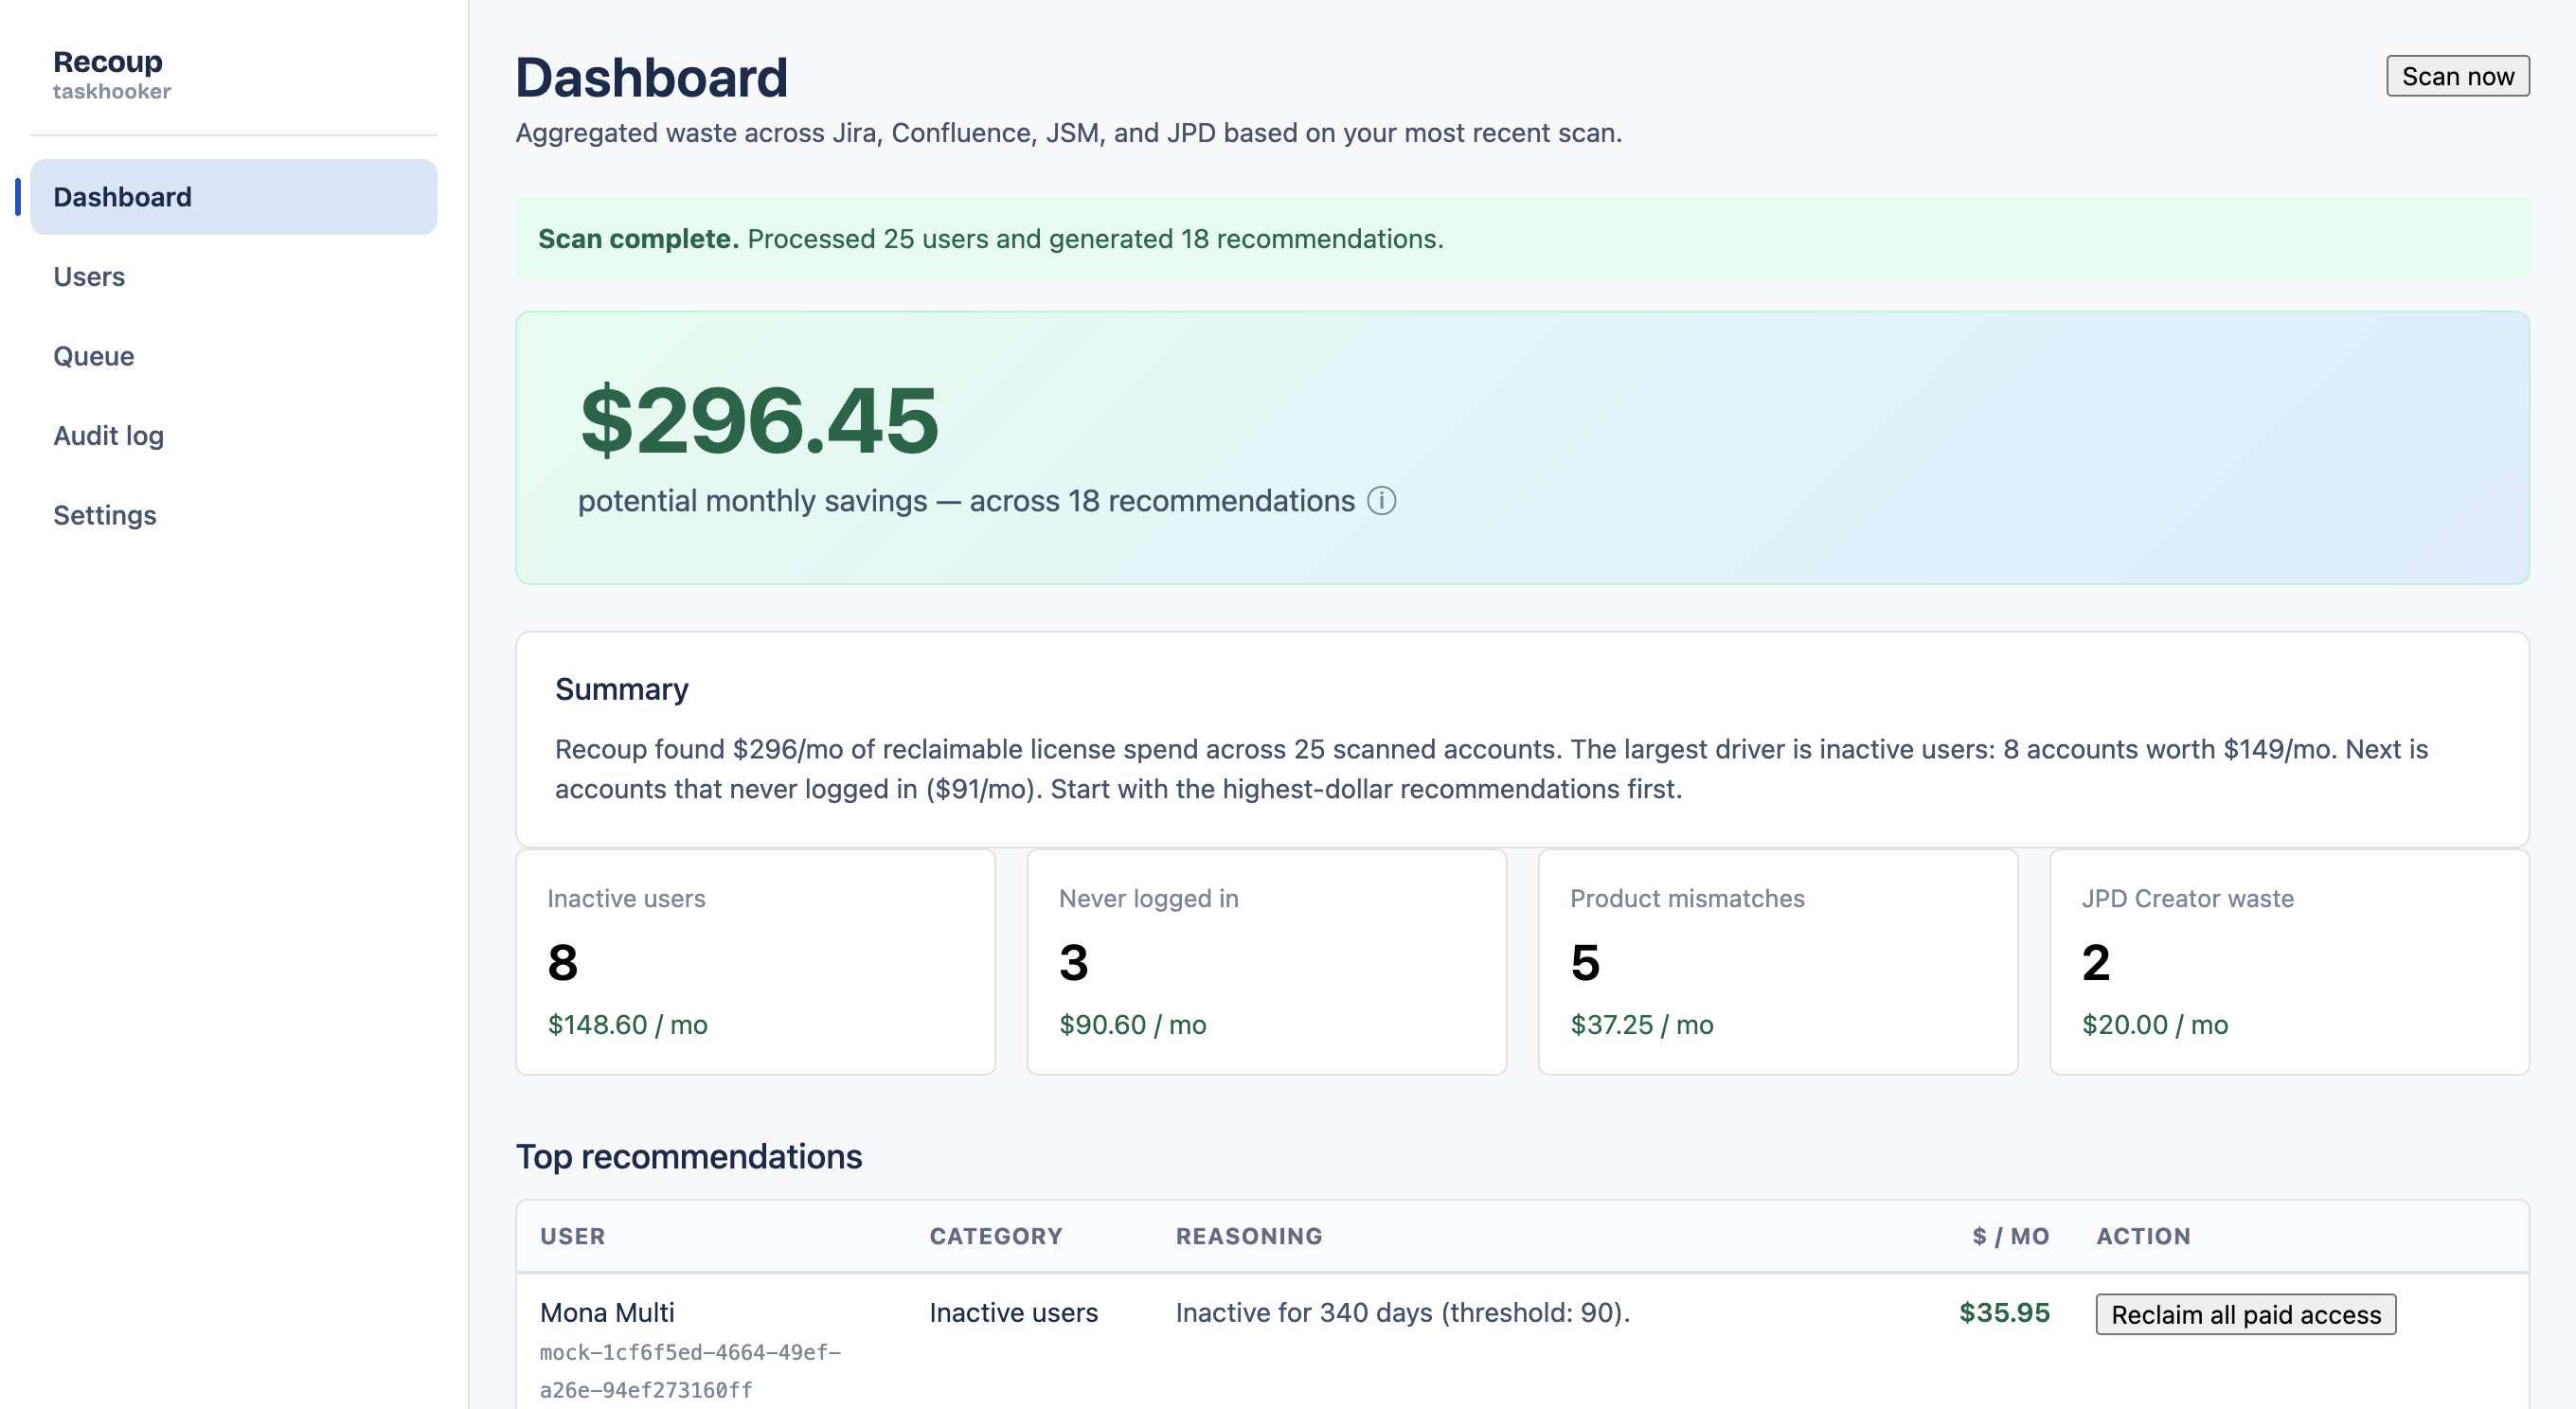Click the Summary heading
Viewport: 2576px width, 1409px height.
621,690
